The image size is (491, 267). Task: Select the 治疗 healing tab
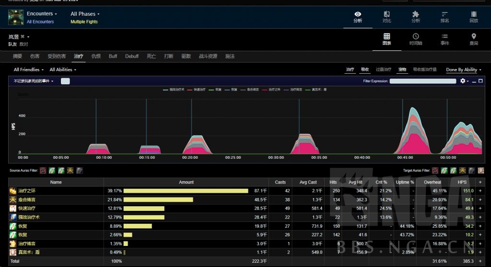tap(79, 57)
